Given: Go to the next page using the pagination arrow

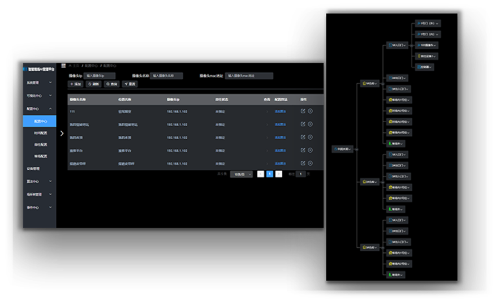Looking at the screenshot, I should click(279, 174).
